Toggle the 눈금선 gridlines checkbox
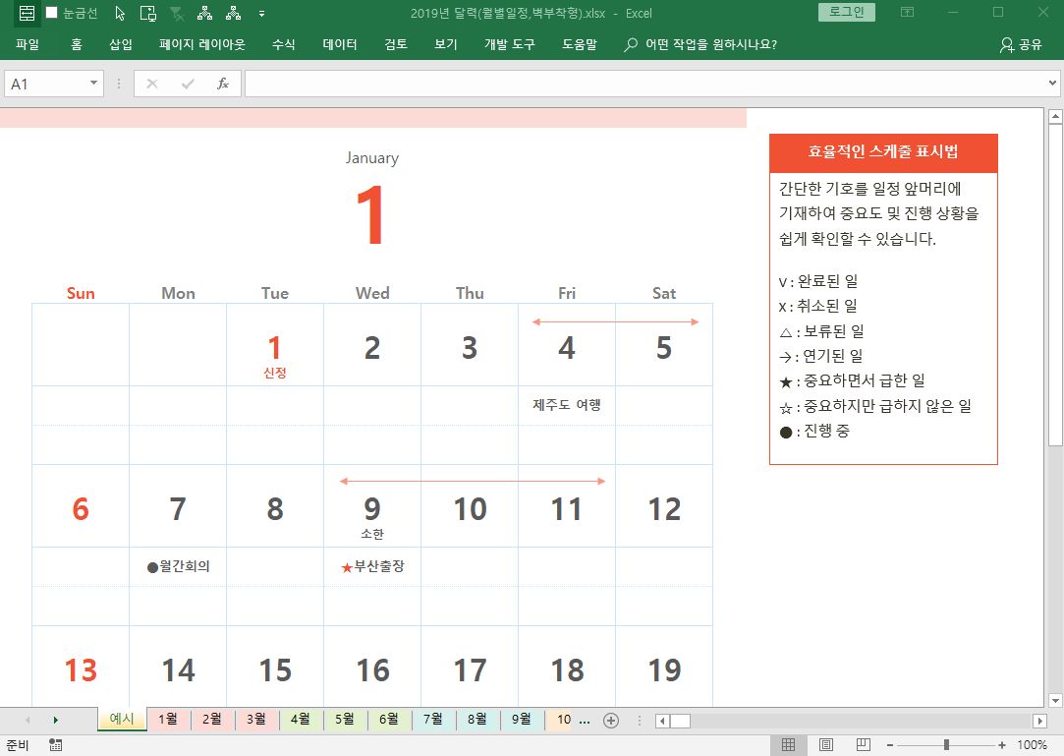The width and height of the screenshot is (1064, 756). point(51,13)
